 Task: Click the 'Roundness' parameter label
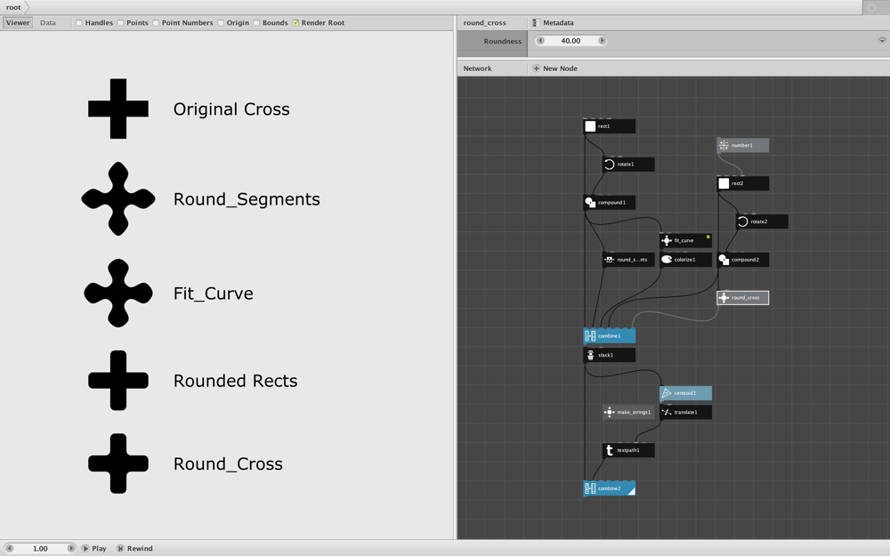[x=502, y=41]
